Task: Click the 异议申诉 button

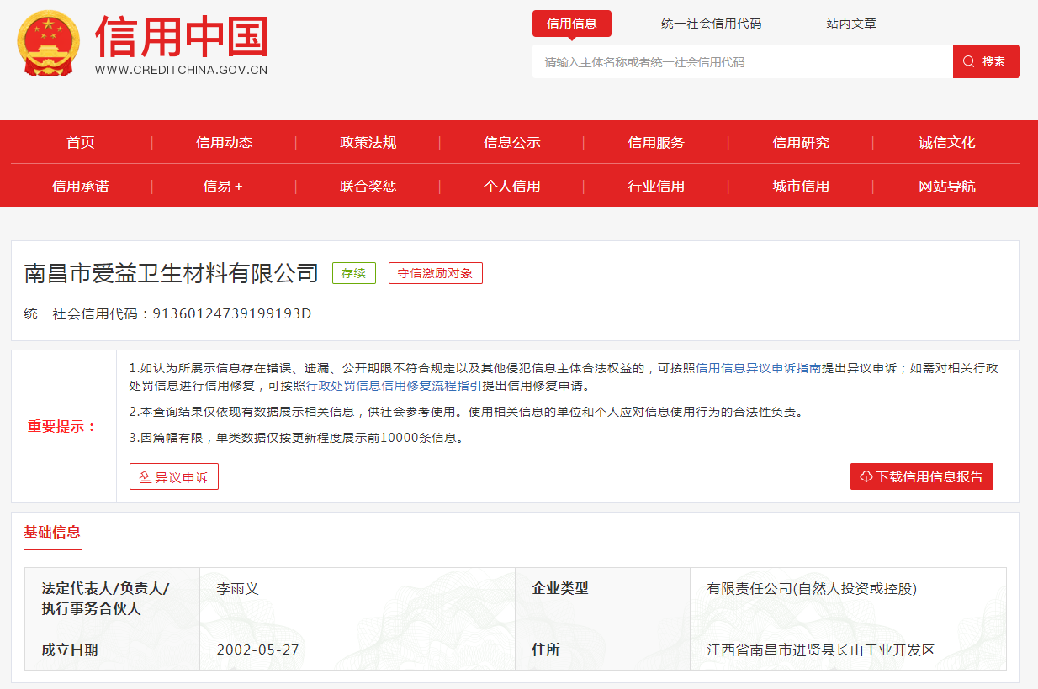Action: (174, 476)
